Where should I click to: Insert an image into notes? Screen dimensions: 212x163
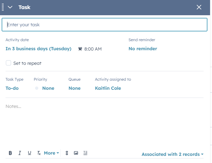pos(76,153)
